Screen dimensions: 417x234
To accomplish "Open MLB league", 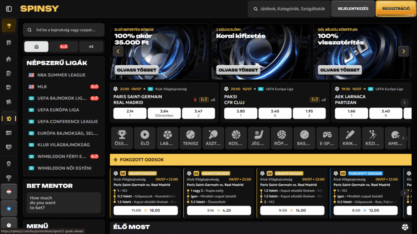I will (x=64, y=87).
